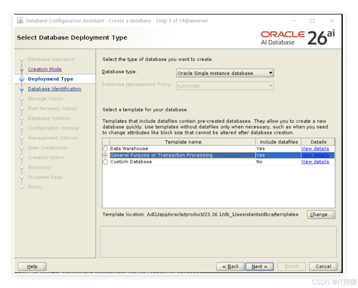Click the empty message area below template location
This screenshot has width=358, height=288.
point(218,242)
